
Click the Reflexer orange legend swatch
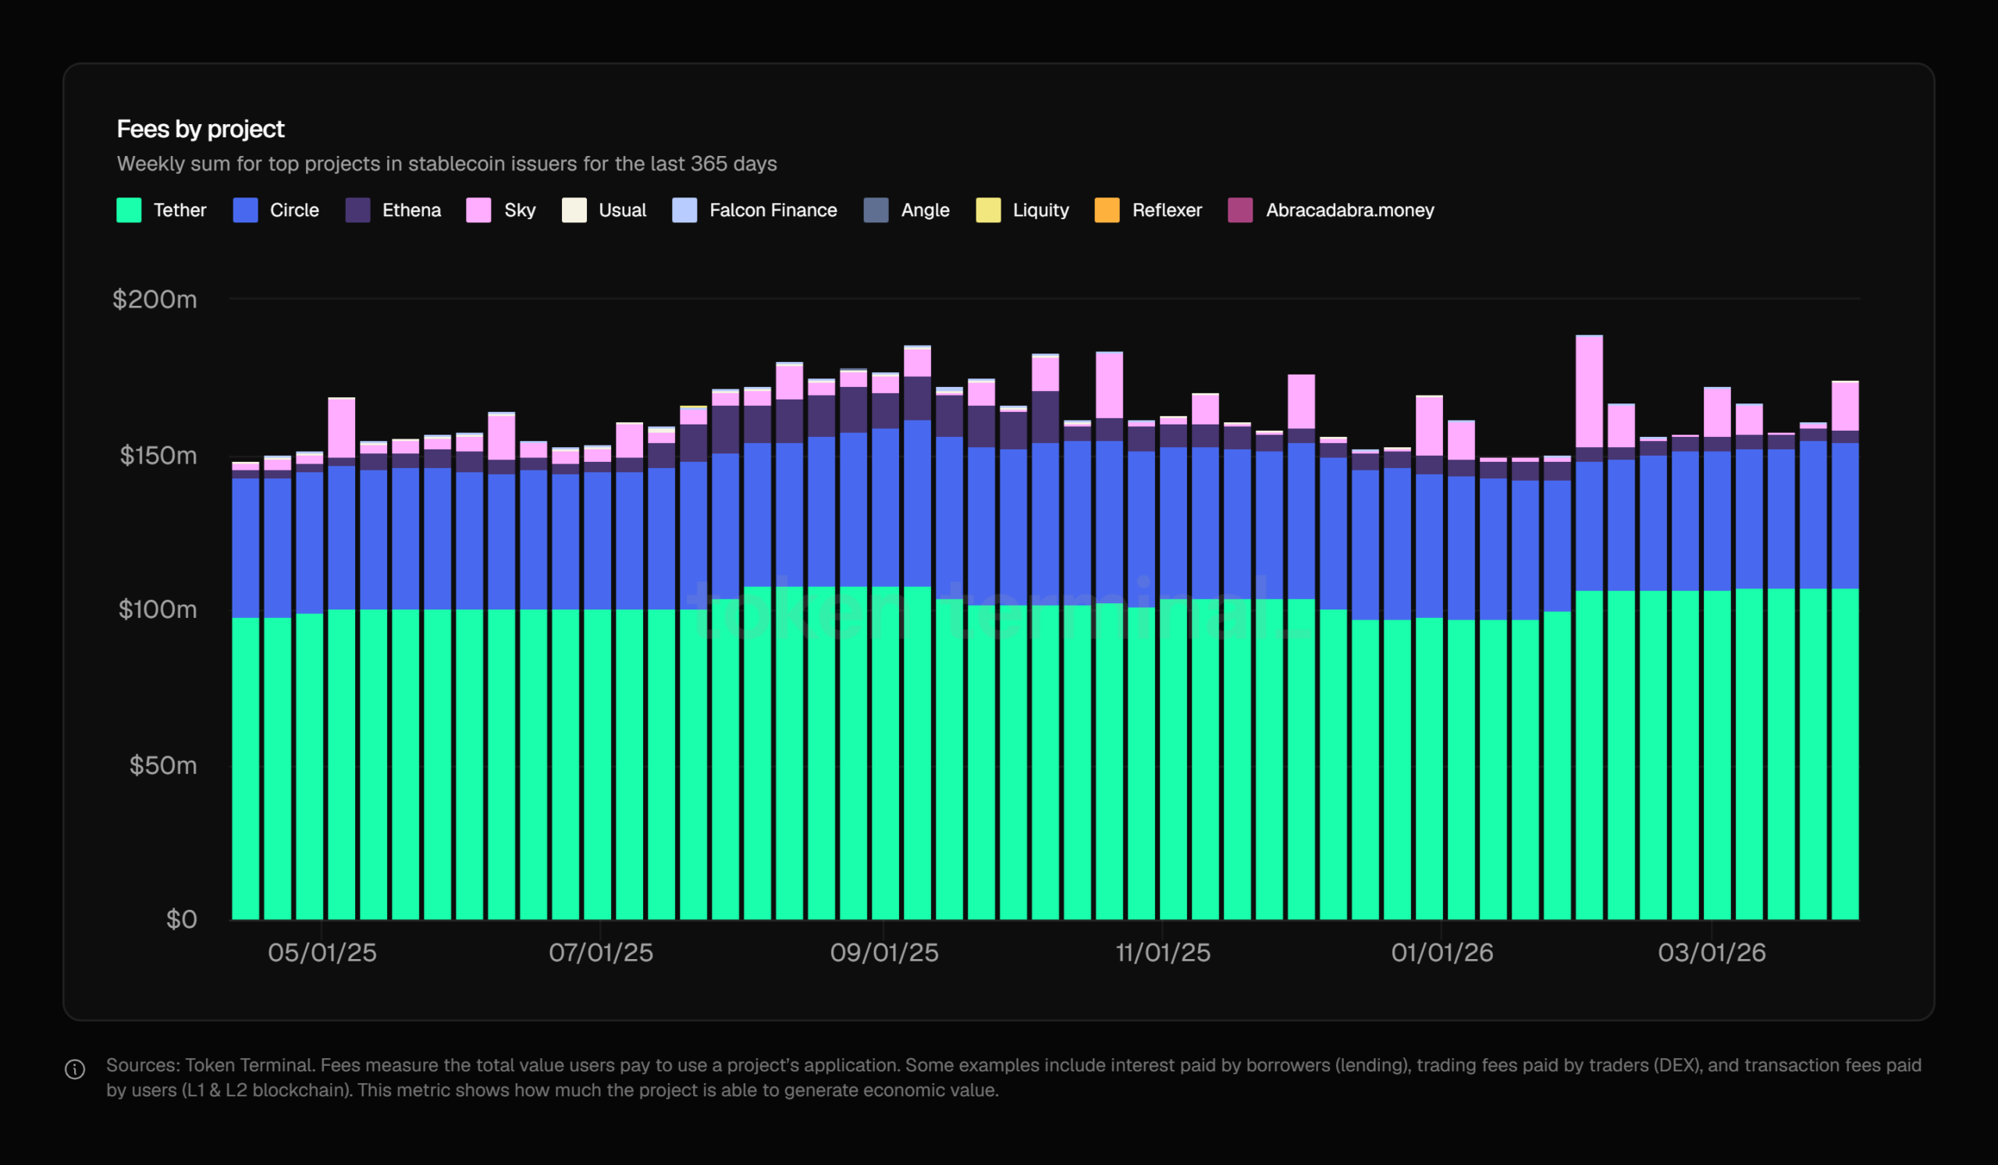(x=1107, y=210)
